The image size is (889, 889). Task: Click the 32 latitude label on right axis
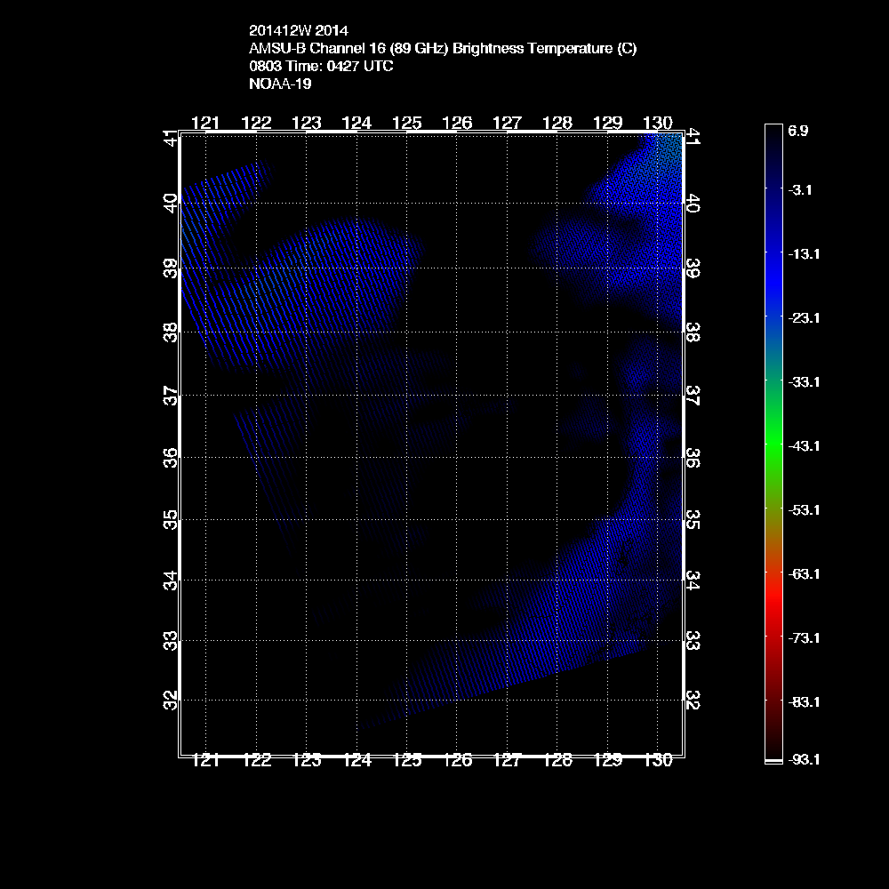click(693, 702)
